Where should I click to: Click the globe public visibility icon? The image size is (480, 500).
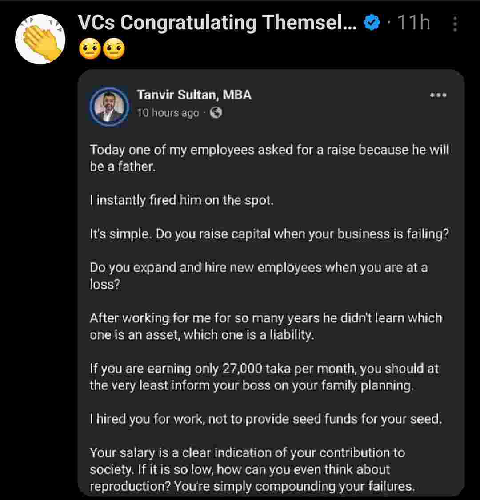(x=216, y=113)
